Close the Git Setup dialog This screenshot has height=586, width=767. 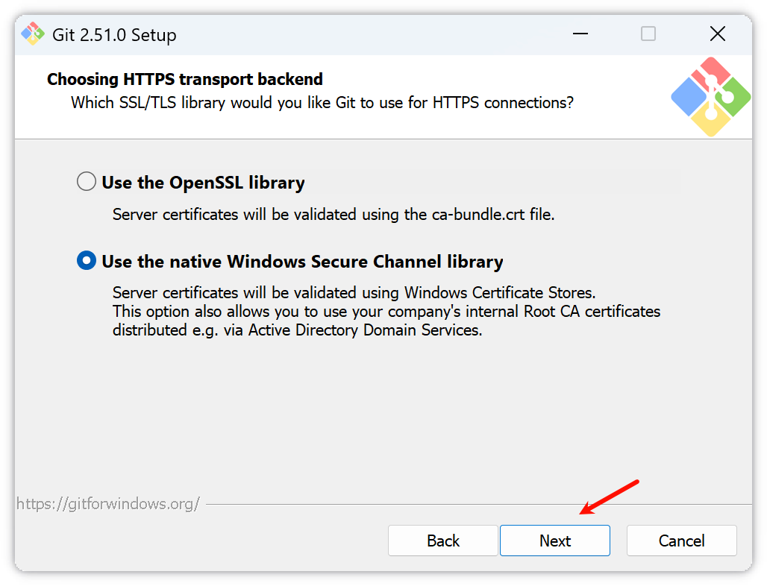point(717,34)
